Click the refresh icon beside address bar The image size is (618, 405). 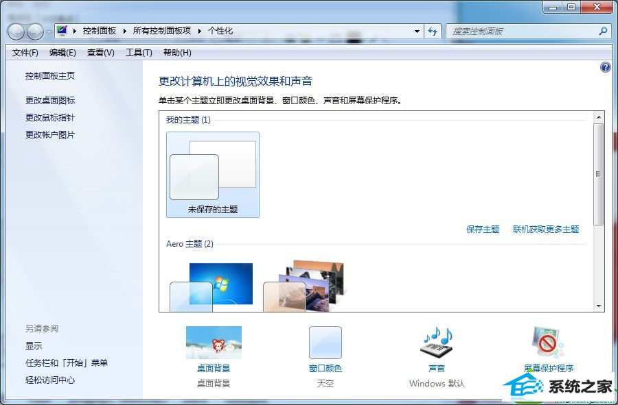click(433, 31)
